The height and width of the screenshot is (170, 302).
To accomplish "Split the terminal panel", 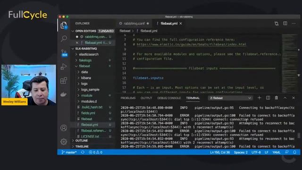I will pos(268,98).
